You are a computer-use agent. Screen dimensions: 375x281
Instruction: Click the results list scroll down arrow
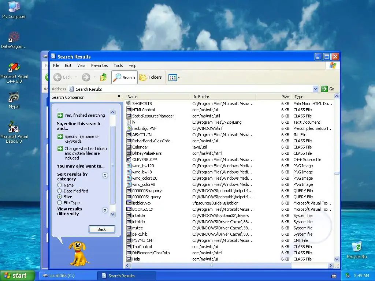point(337,259)
